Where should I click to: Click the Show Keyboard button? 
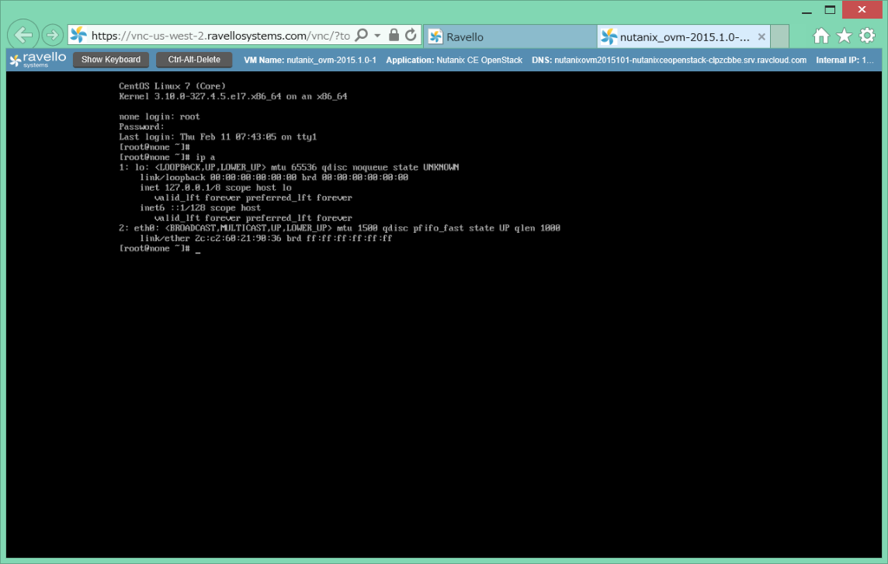tap(111, 60)
